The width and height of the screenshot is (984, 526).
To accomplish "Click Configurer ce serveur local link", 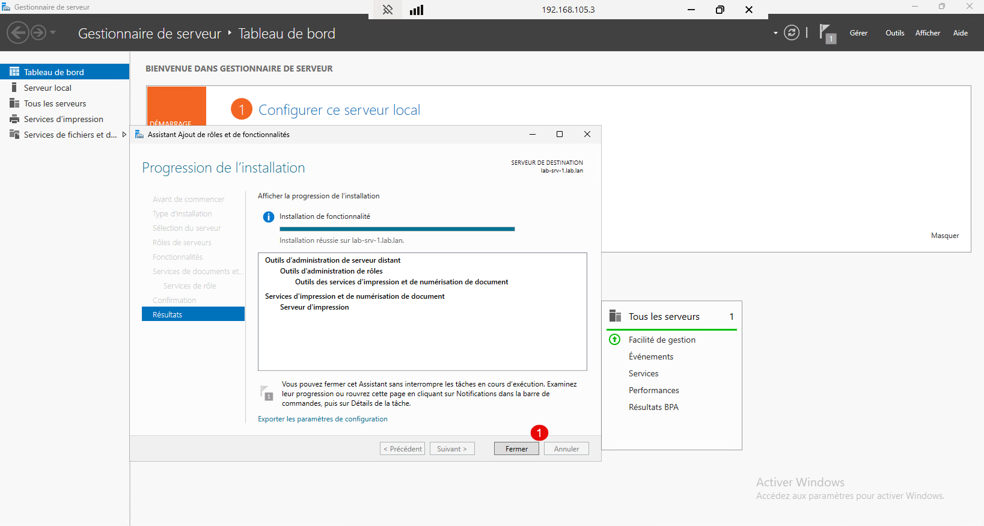I will (339, 110).
